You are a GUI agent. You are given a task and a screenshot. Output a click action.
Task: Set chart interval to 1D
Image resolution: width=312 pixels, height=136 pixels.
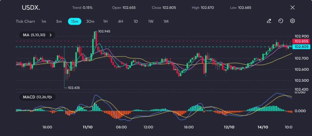point(136,22)
